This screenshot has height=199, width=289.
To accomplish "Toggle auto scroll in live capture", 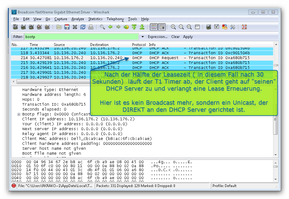I will coord(162,27).
